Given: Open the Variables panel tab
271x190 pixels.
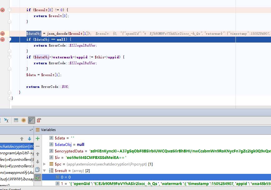Looking at the screenshot, I should tap(48, 130).
